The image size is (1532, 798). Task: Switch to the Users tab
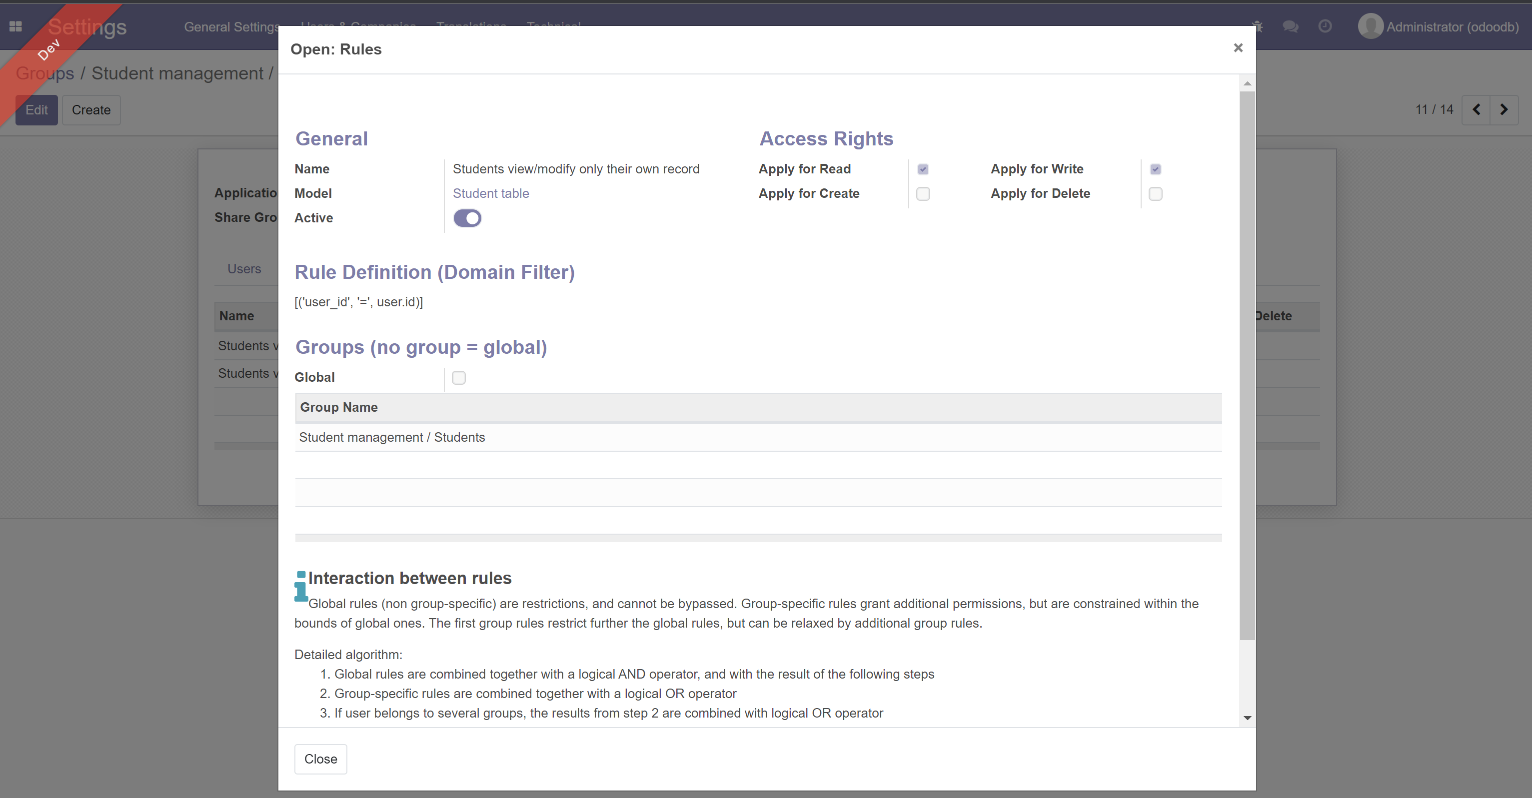tap(244, 269)
